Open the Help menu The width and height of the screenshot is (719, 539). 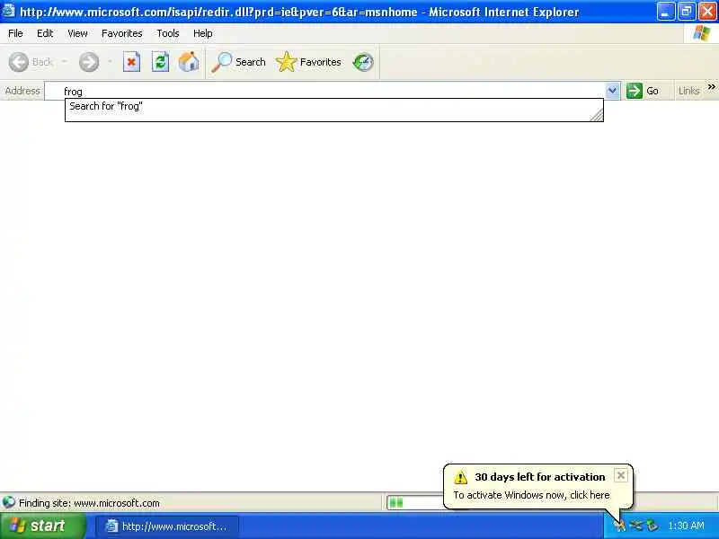point(203,33)
